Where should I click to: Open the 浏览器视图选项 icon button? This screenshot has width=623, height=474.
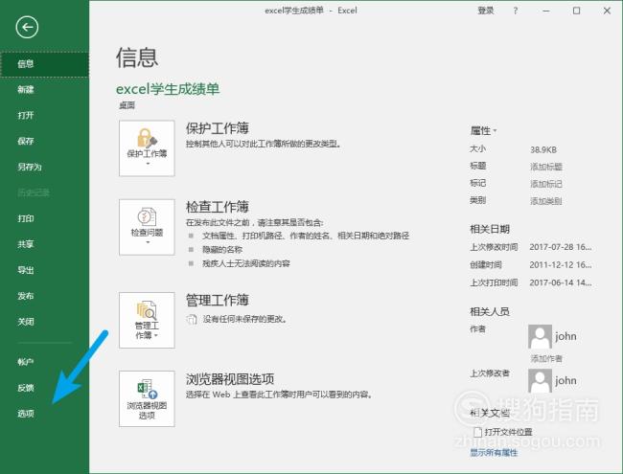[147, 398]
